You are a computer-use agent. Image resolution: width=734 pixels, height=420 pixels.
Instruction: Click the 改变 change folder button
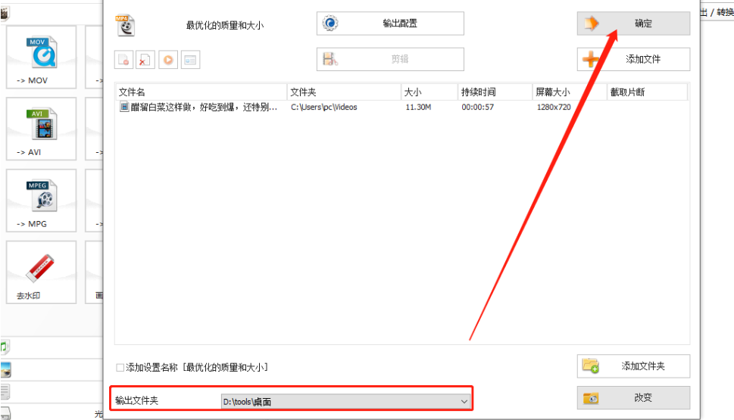point(633,397)
